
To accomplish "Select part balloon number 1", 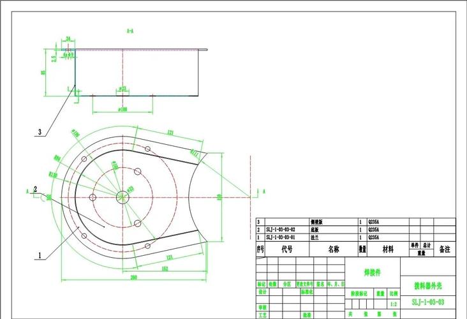I will pos(40,255).
